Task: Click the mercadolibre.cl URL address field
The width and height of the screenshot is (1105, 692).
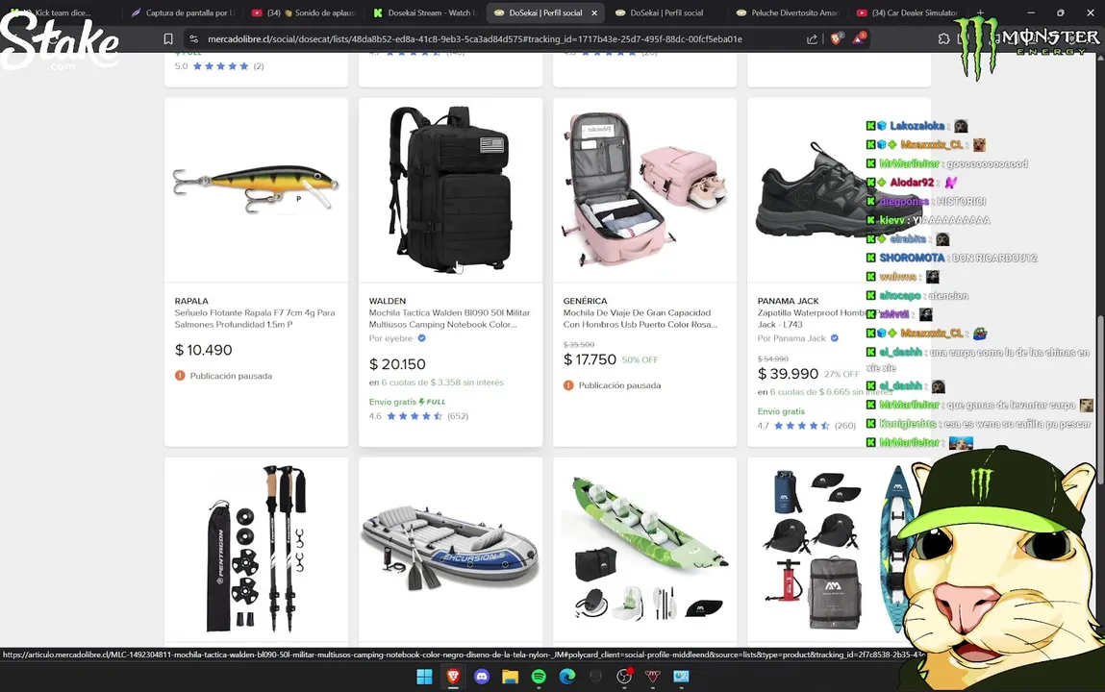Action: (474, 39)
